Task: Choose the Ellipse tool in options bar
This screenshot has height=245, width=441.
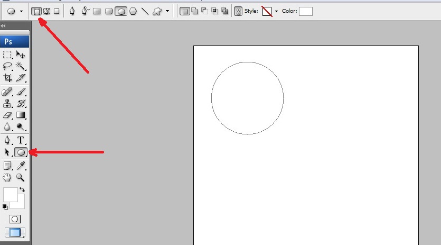Action: click(121, 11)
